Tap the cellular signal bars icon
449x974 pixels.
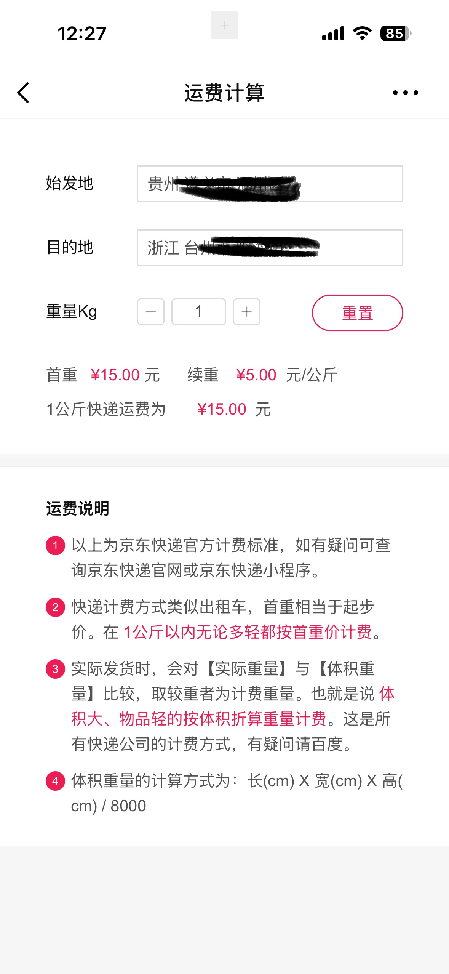point(333,34)
